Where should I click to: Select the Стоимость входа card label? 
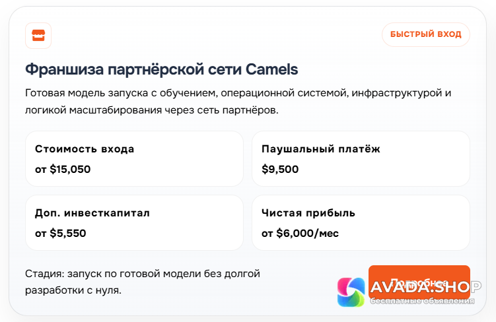[x=85, y=149]
